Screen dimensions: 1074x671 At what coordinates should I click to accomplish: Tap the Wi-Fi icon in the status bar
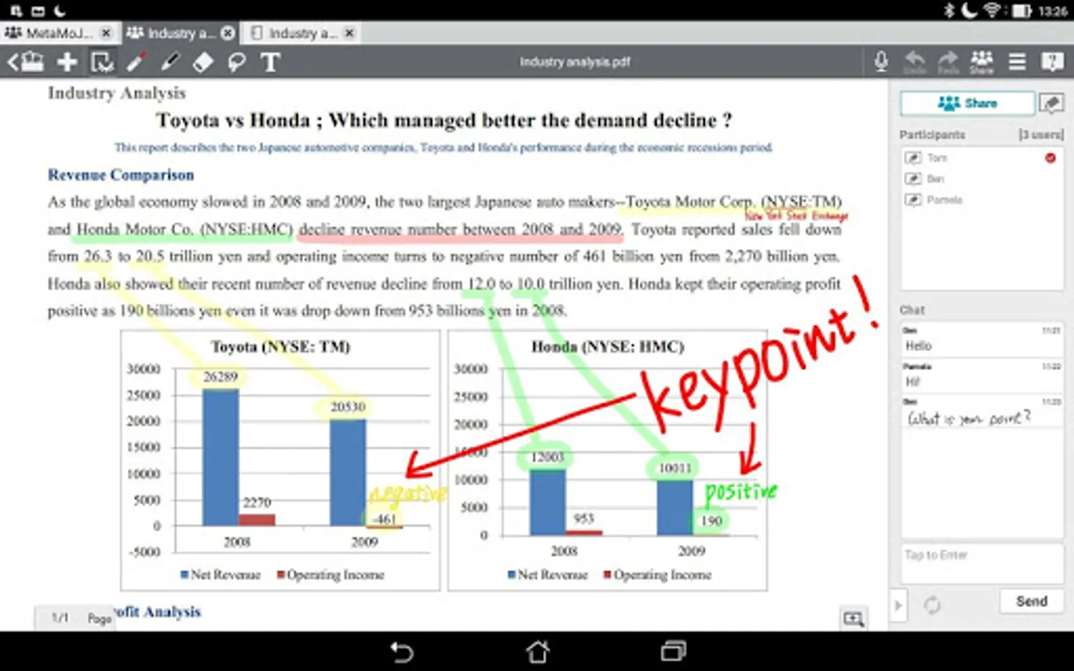[992, 10]
